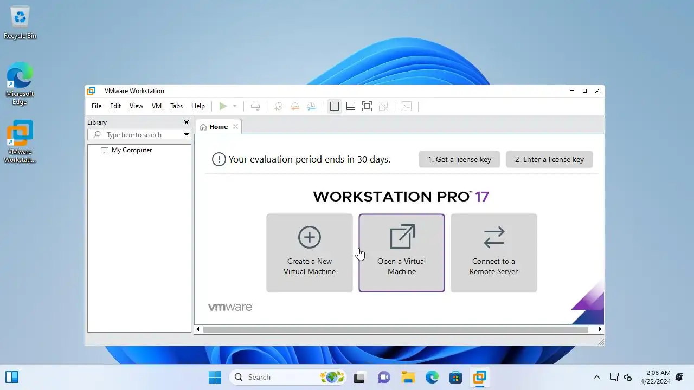Viewport: 694px width, 390px height.
Task: Click the horizontal scrollbar right arrow
Action: 600,329
